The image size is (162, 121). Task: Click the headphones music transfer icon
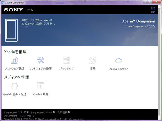click(15, 86)
